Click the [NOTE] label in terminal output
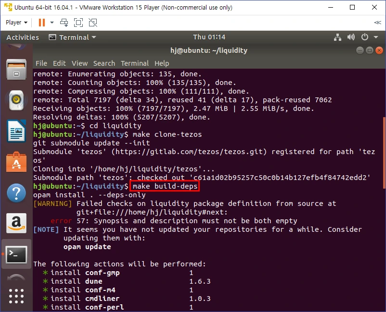This screenshot has height=312, width=386. (46, 229)
